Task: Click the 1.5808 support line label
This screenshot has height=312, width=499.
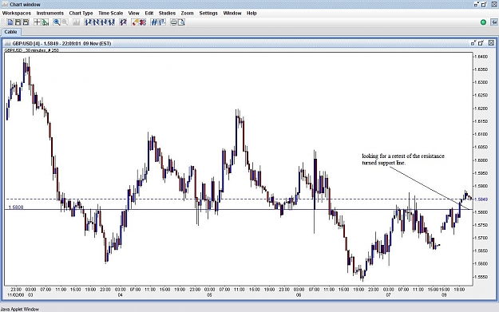Action: click(x=16, y=207)
